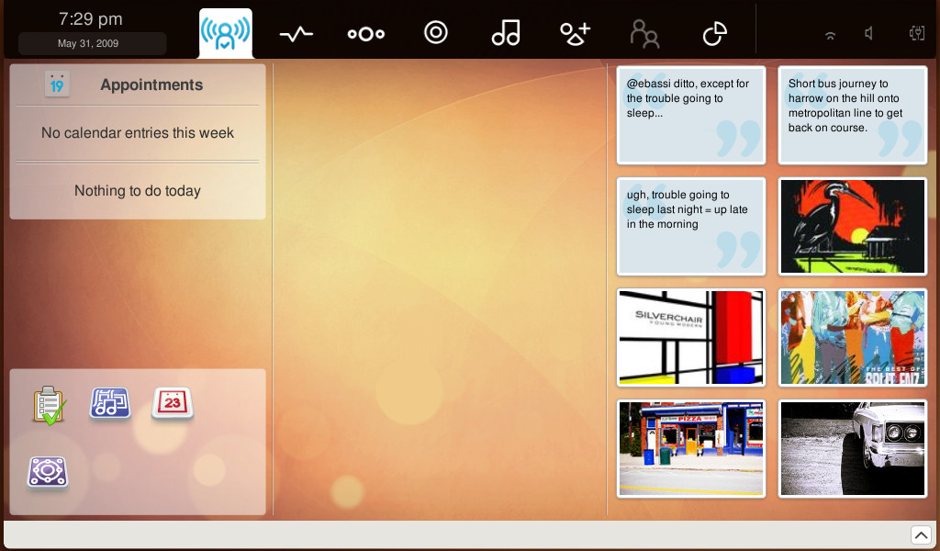Launch the red calendar 23 app

coord(173,403)
